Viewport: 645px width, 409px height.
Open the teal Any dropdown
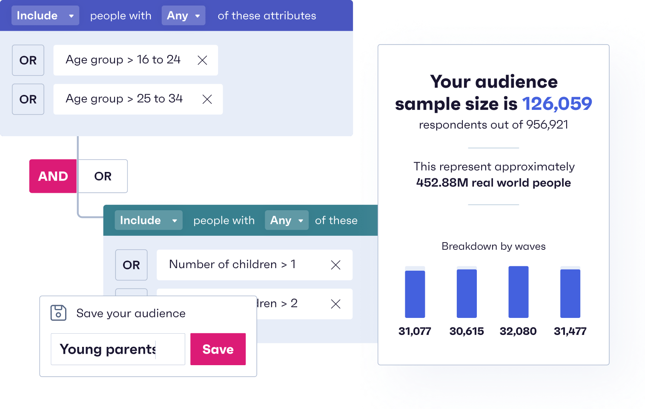coord(286,220)
